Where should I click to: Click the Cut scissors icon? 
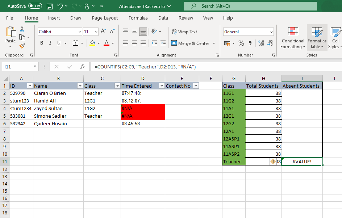pos(22,29)
